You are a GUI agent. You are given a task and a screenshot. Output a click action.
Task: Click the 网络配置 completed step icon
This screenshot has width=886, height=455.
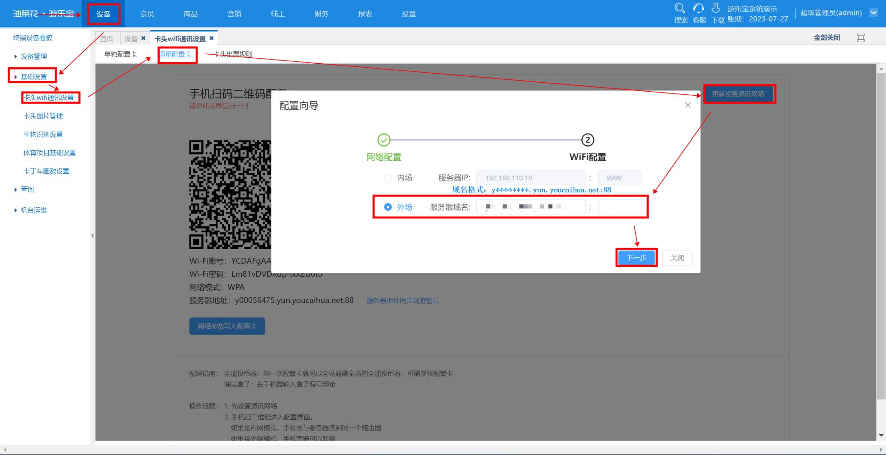[384, 140]
